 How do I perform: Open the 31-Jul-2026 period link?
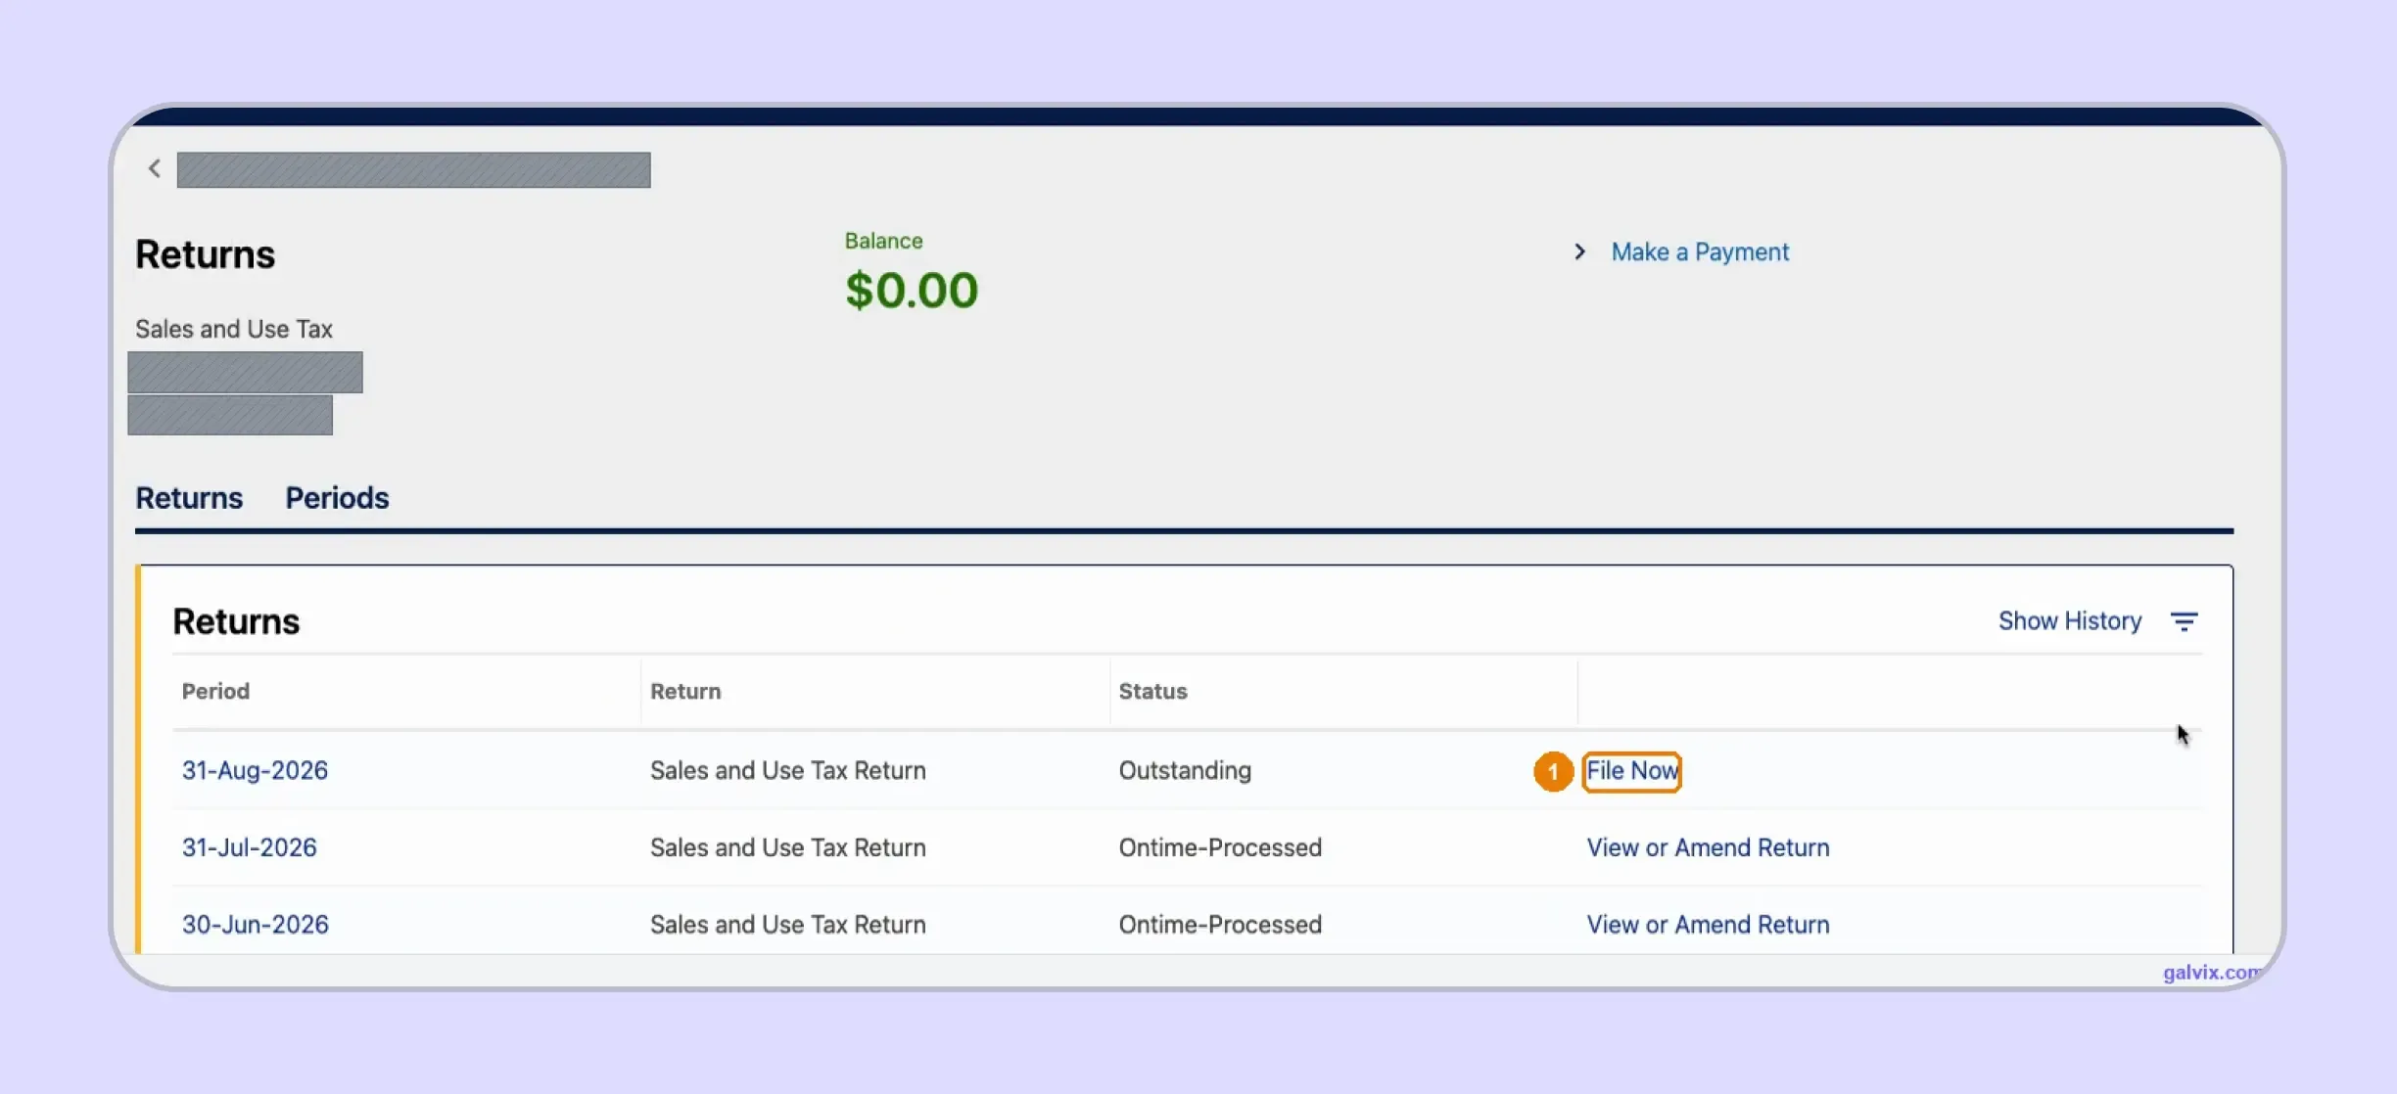point(250,847)
